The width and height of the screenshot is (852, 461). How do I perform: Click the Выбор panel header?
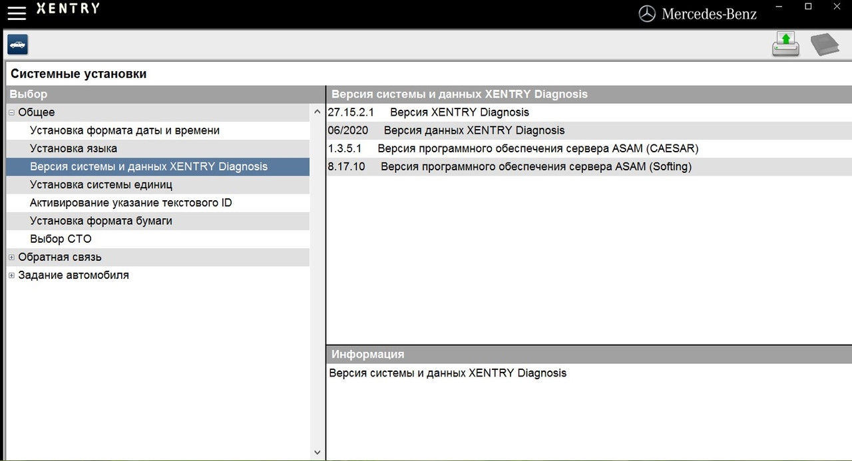164,94
